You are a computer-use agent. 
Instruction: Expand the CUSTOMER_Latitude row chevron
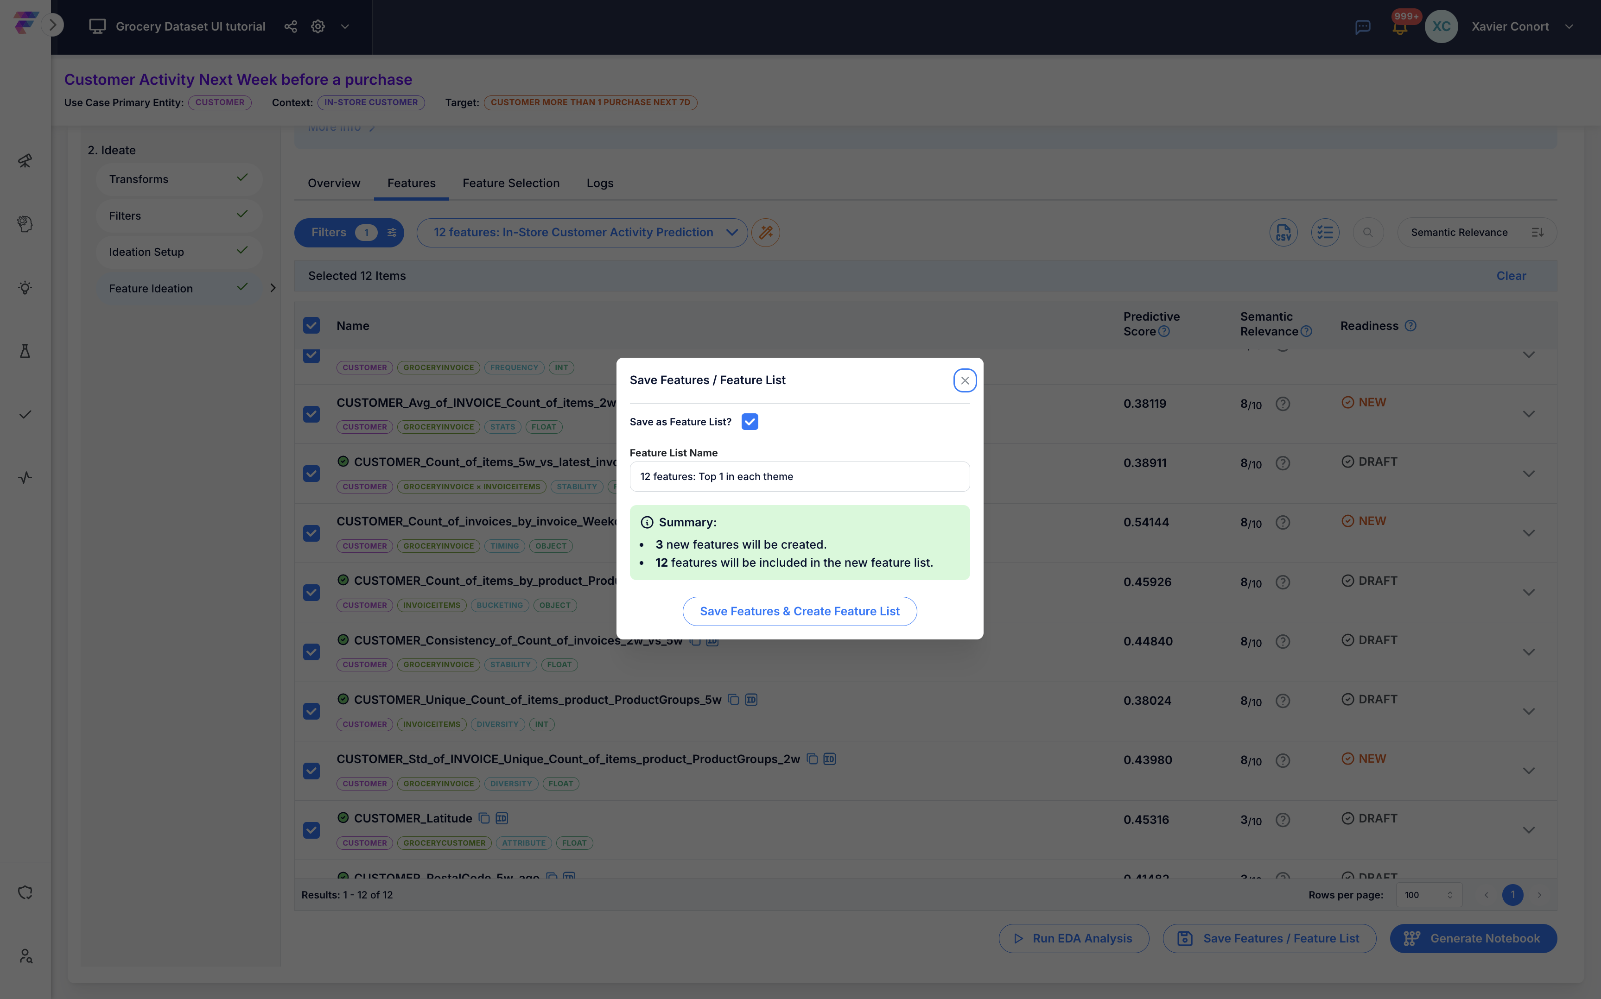[x=1528, y=830]
